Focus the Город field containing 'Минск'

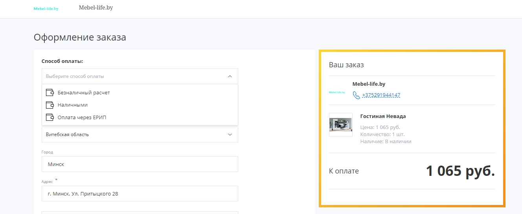point(140,164)
